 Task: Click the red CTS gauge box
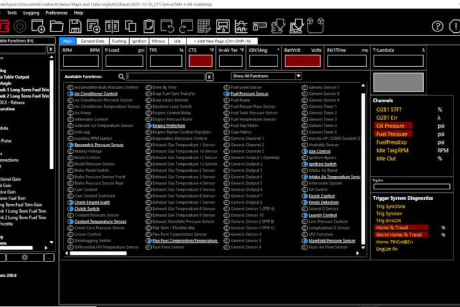pyautogui.click(x=200, y=61)
